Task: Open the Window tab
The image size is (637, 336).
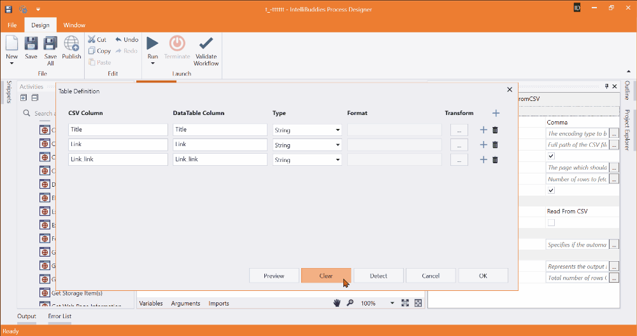Action: pyautogui.click(x=75, y=25)
